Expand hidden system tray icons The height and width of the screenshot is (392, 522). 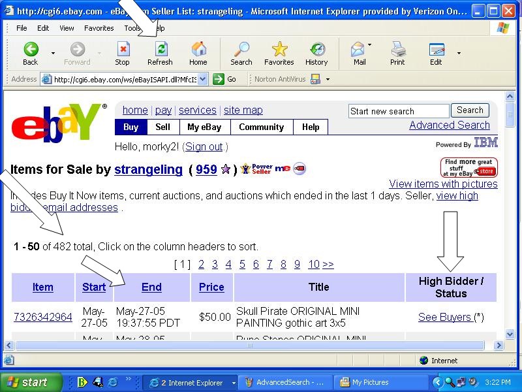438,382
